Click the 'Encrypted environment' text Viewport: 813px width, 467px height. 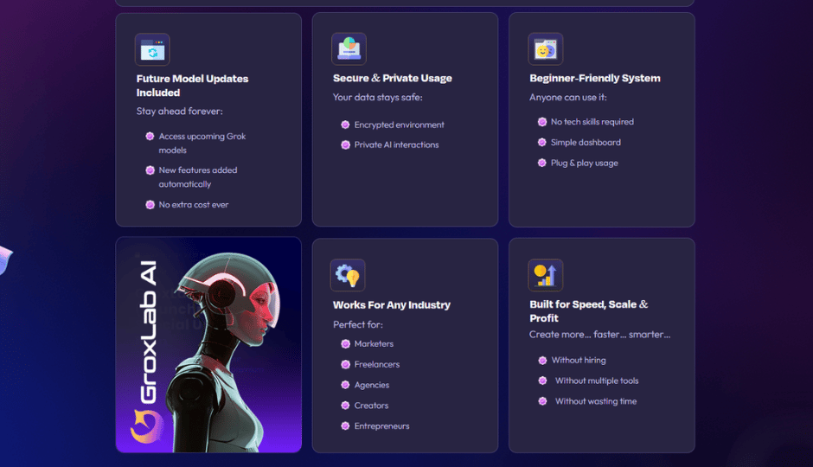tap(400, 125)
